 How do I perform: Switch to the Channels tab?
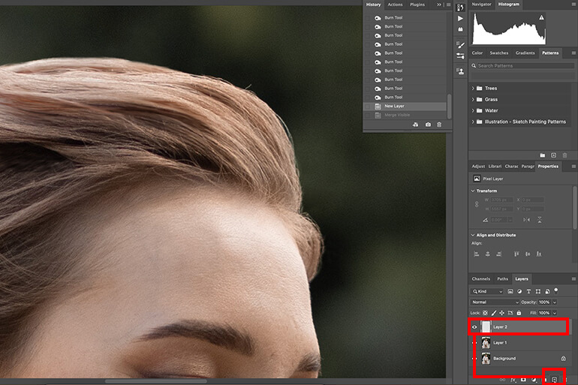tap(480, 279)
